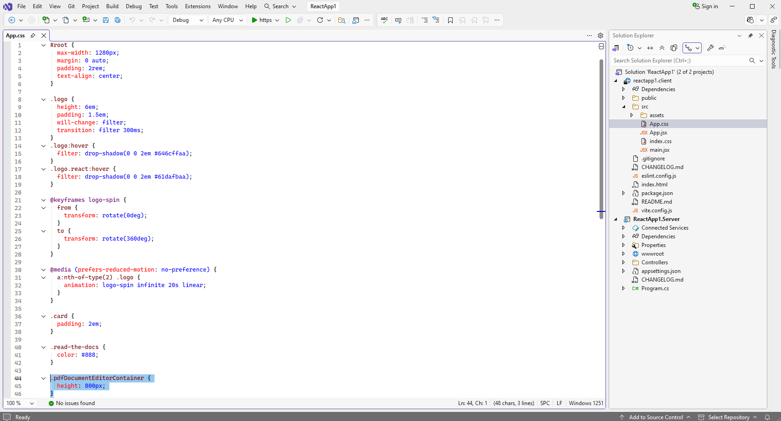781x421 pixels.
Task: Click Add to Source Control button
Action: pyautogui.click(x=656, y=417)
